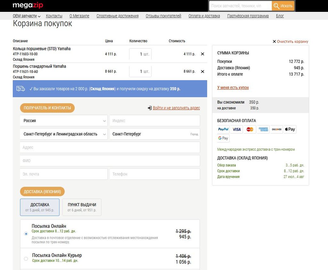The image size is (328, 270).
Task: Open the region dropdown Санкт-Петербург и Ленинградская область
Action: pos(64,134)
